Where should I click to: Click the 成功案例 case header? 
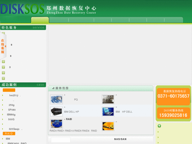pyautogui.click(x=23, y=85)
